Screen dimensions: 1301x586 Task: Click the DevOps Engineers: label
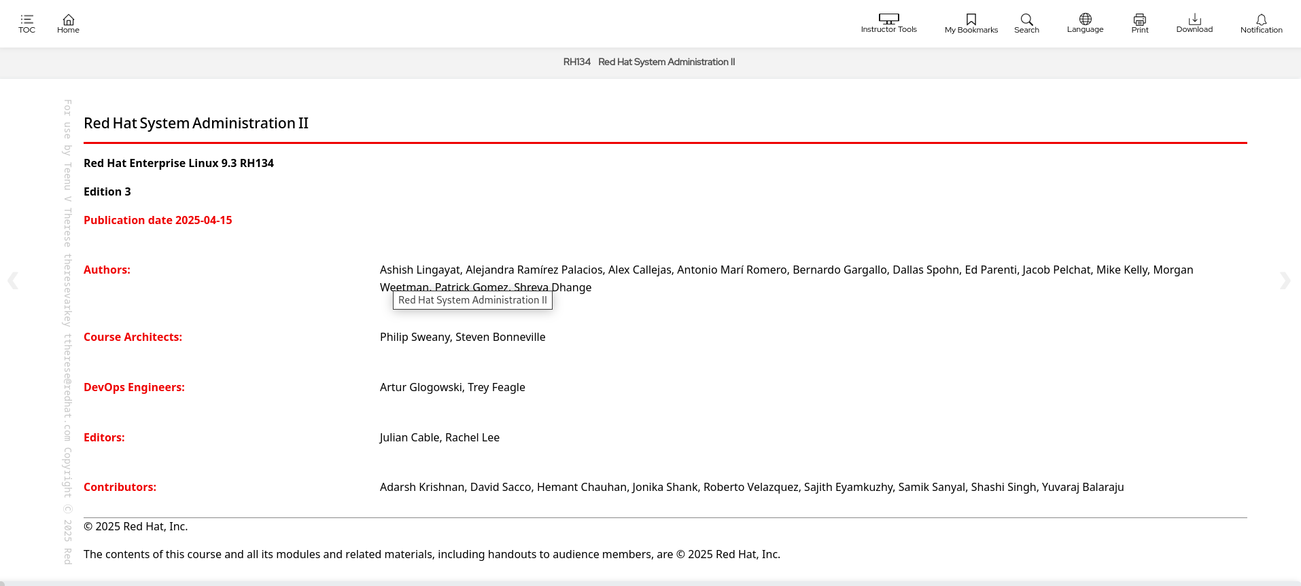(x=134, y=387)
